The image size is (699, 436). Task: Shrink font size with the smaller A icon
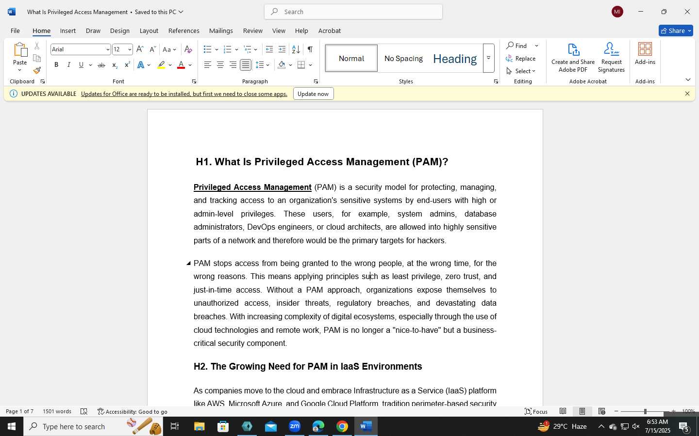(x=152, y=49)
